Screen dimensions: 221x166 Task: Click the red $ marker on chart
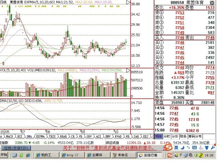click(x=3, y=63)
